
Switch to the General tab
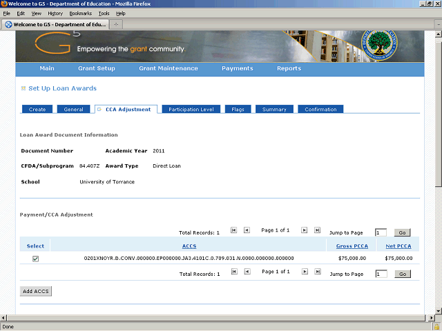click(74, 109)
